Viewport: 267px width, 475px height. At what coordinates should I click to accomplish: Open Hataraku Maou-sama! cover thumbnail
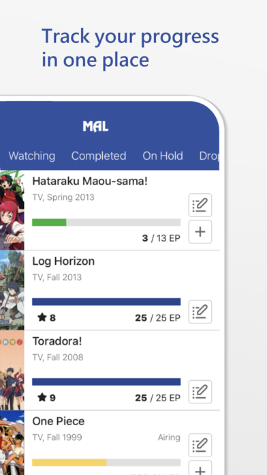[x=12, y=210]
